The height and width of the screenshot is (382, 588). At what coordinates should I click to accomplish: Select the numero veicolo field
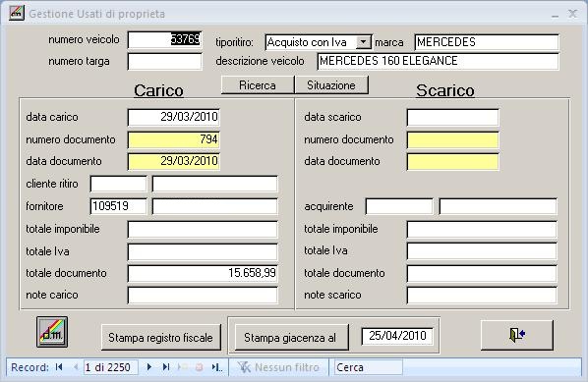pos(164,39)
